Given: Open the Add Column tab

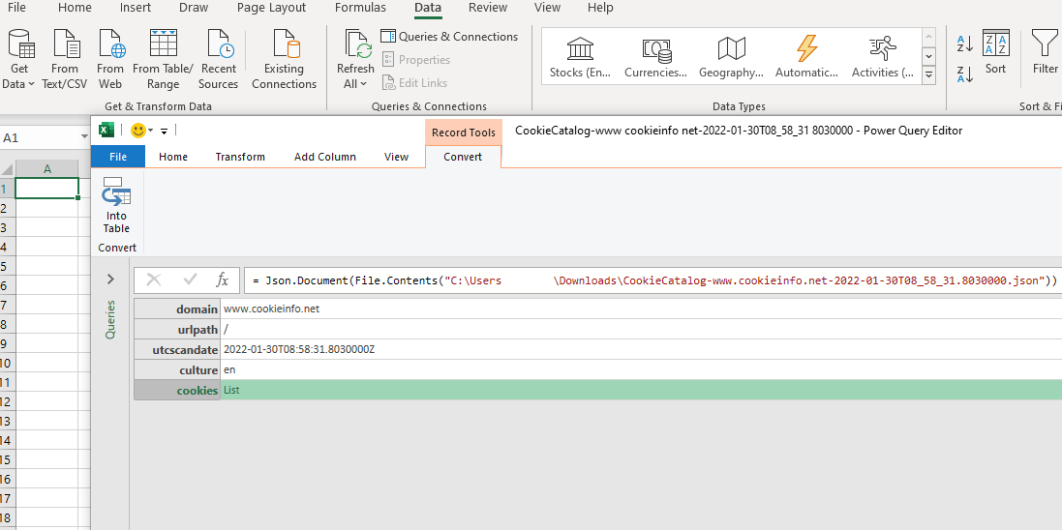Looking at the screenshot, I should click(x=325, y=157).
